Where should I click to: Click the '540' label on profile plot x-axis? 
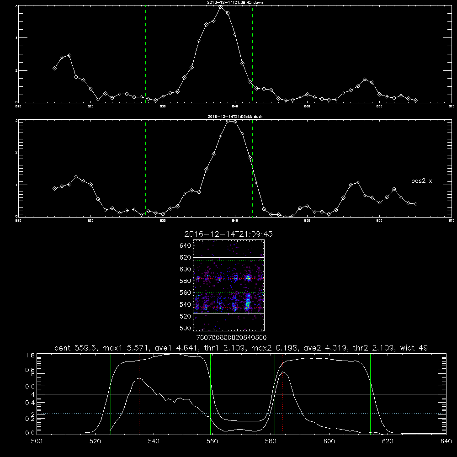coord(154,441)
